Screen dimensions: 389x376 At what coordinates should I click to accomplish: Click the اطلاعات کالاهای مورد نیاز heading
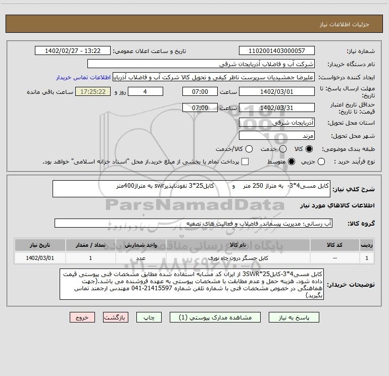coord(337,205)
